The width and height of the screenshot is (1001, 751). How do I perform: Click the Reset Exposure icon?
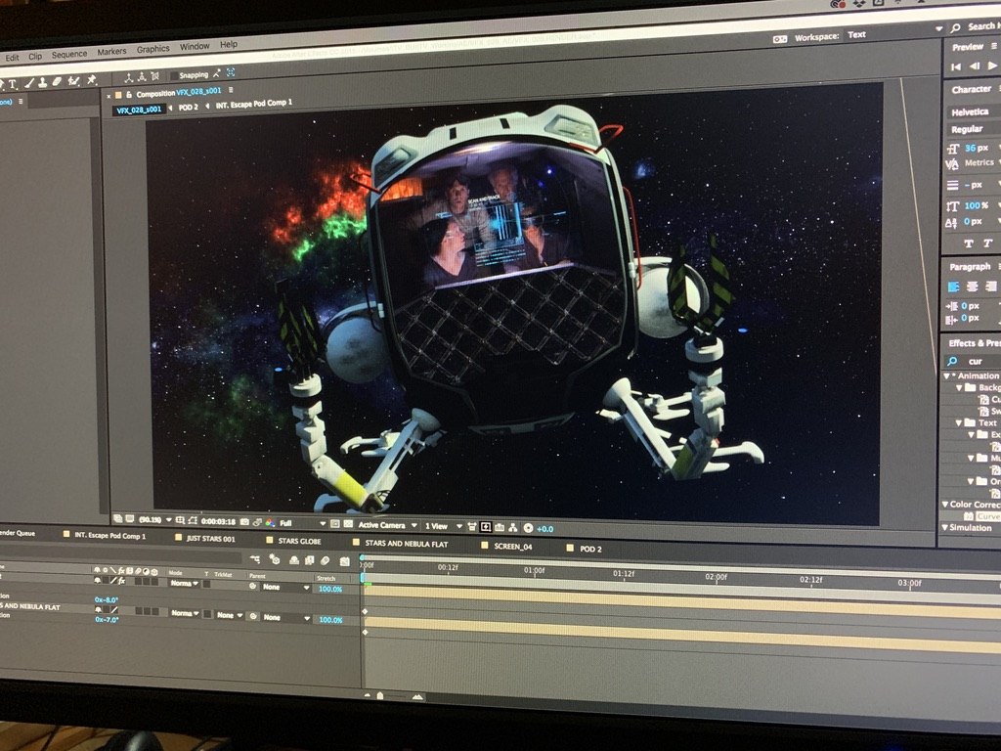[x=528, y=528]
